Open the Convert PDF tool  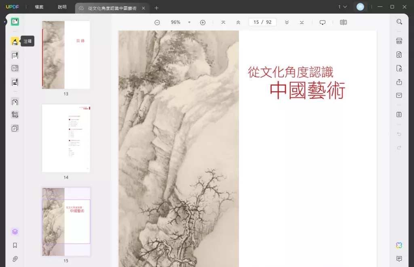pos(399,54)
